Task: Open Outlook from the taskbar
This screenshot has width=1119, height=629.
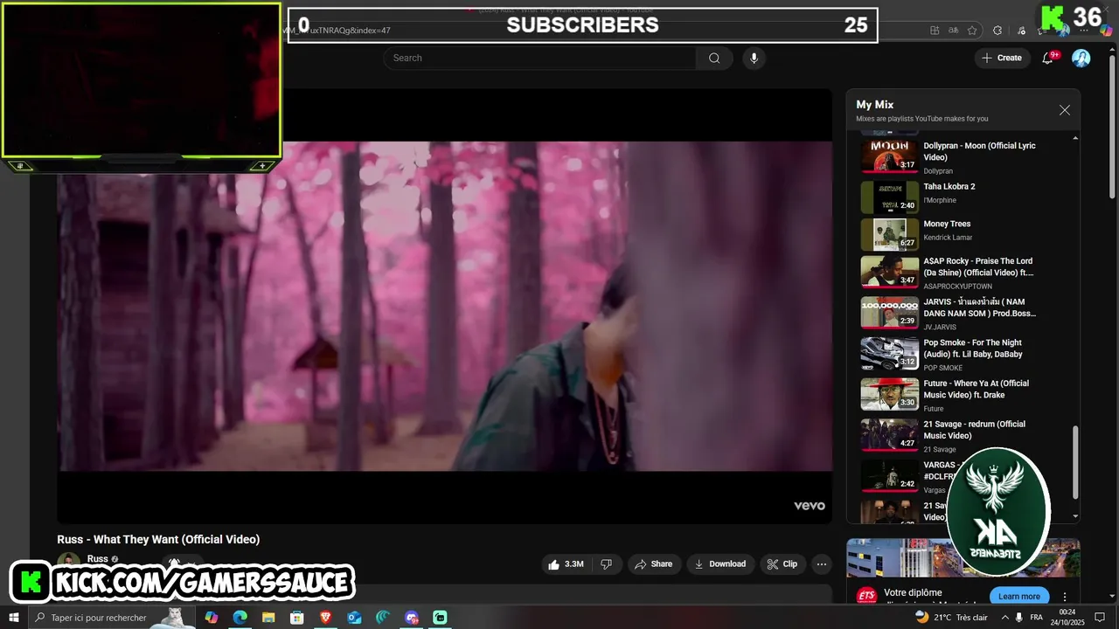Action: [354, 618]
